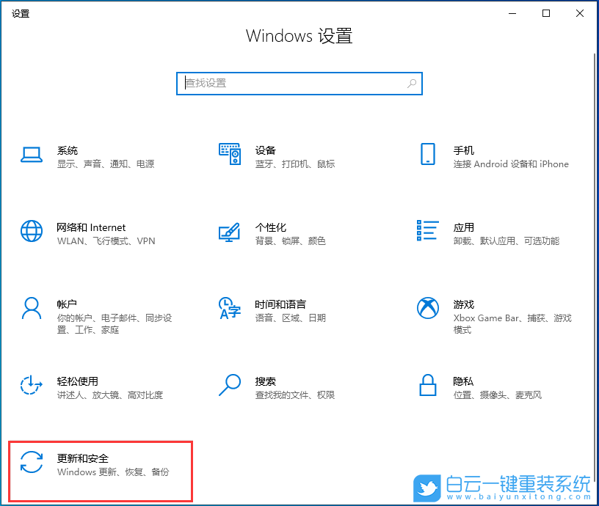Open 网络和 Internet globe icon
The height and width of the screenshot is (506, 599).
tap(32, 231)
